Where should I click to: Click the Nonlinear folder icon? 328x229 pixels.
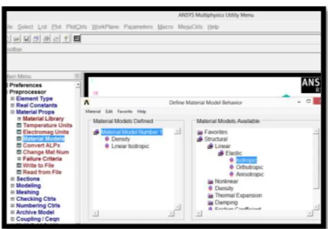[210, 181]
